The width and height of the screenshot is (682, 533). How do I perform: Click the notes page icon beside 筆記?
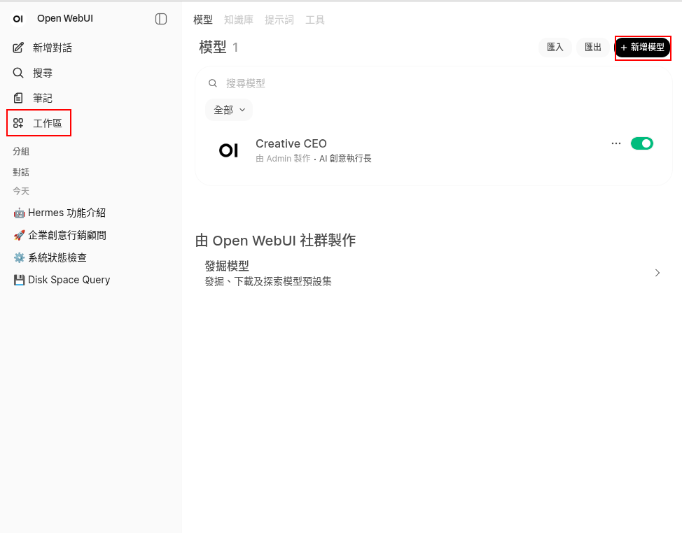pos(18,98)
